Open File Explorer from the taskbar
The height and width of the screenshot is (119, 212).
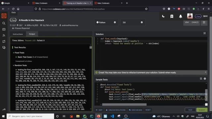tap(78, 116)
